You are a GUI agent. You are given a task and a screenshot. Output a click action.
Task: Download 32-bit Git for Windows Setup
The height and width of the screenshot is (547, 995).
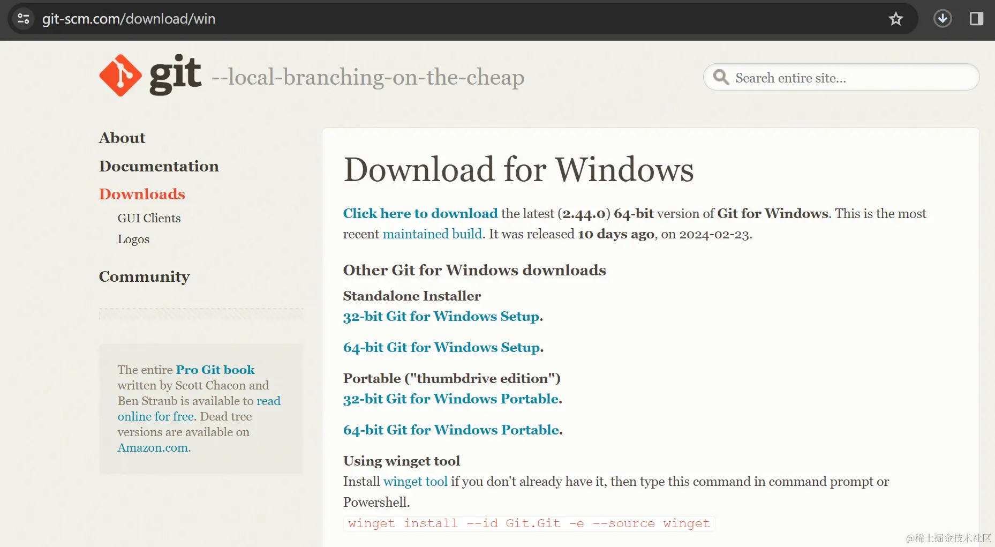442,317
